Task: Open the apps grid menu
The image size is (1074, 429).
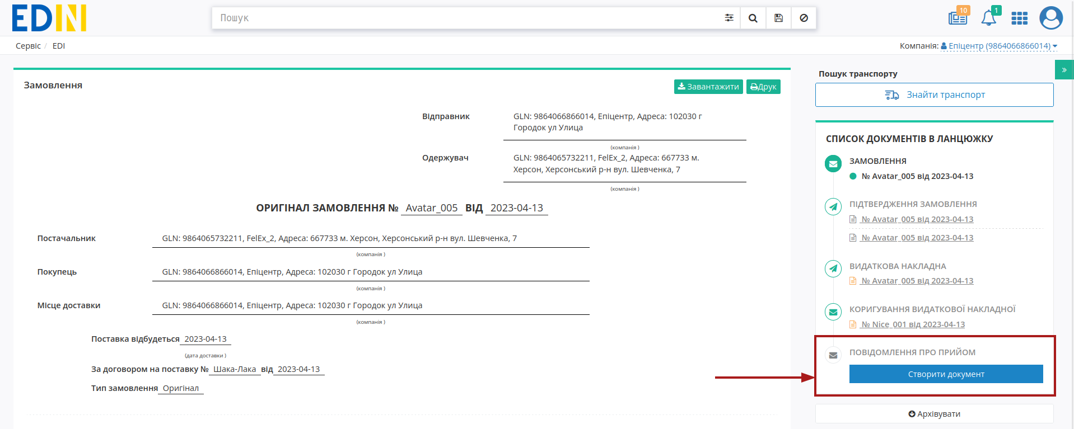Action: coord(1019,18)
